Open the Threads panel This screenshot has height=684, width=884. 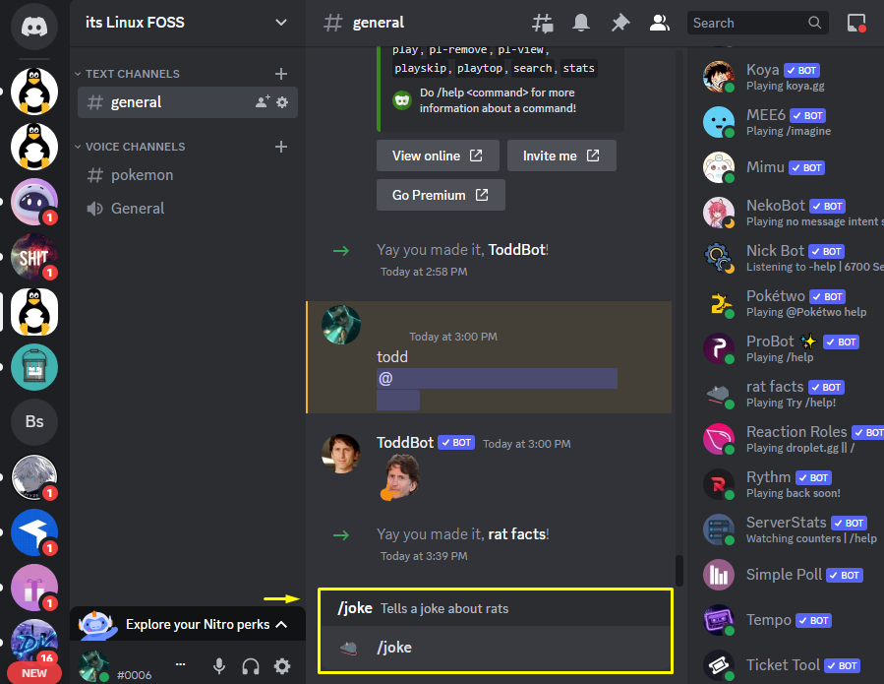(x=543, y=24)
